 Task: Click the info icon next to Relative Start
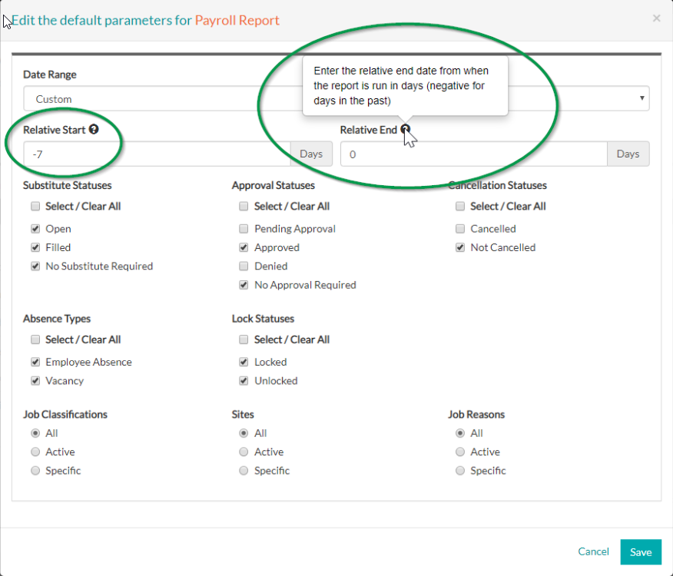(94, 130)
